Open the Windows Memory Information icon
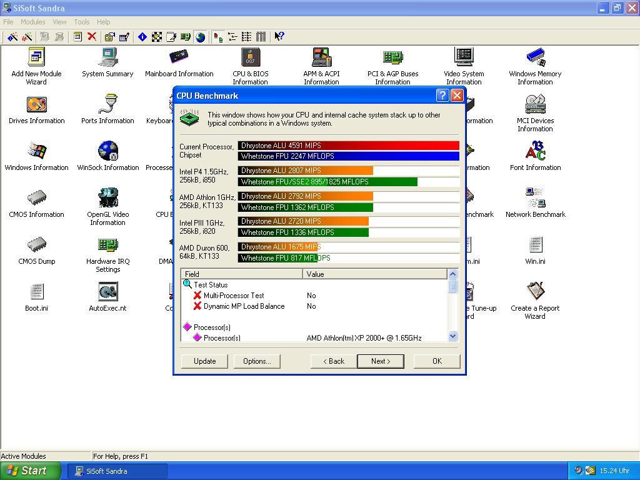 click(535, 58)
